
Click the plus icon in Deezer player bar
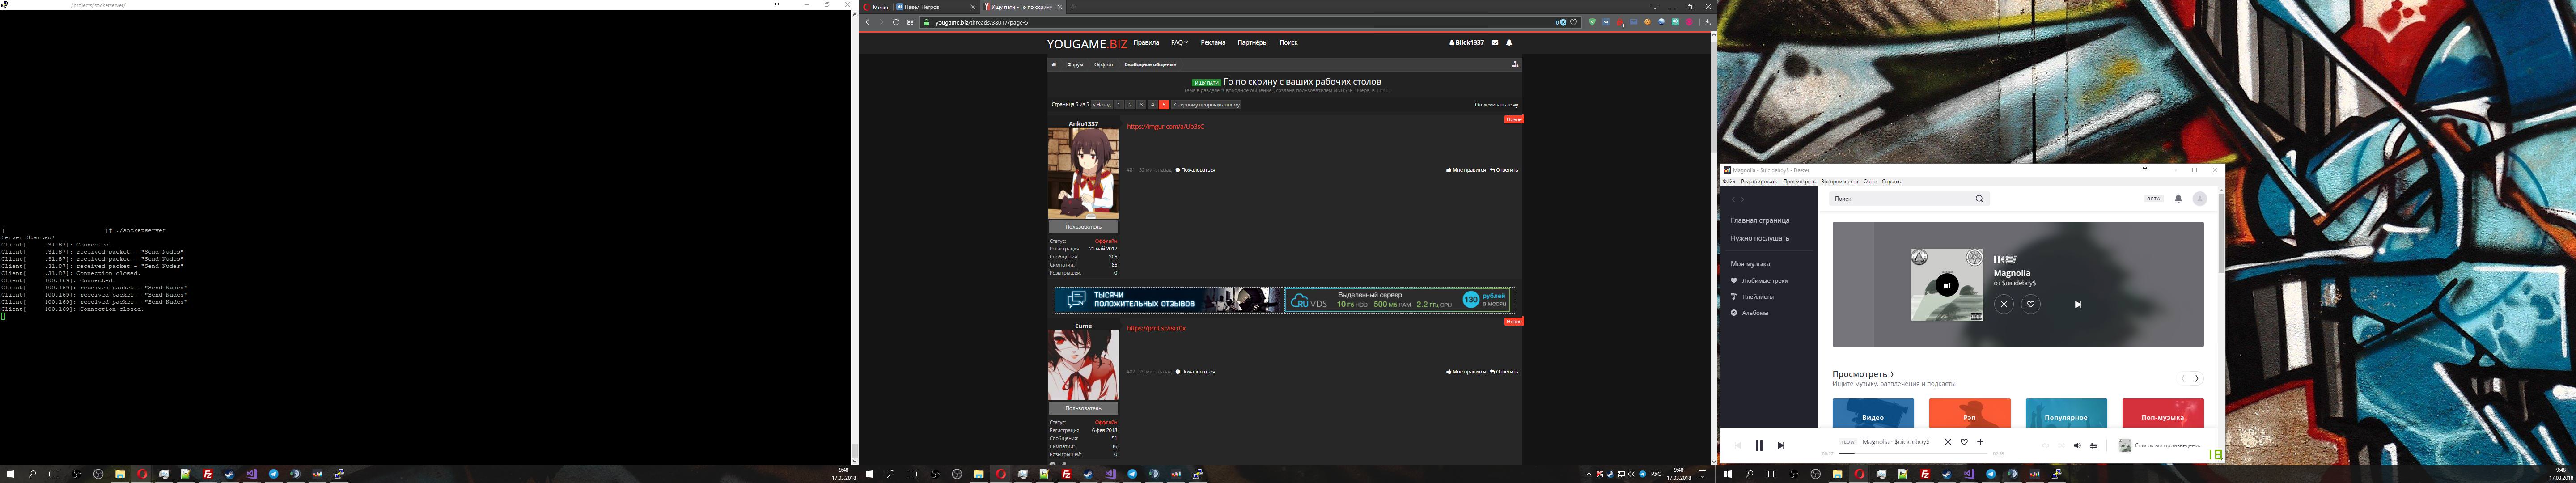pyautogui.click(x=1980, y=442)
